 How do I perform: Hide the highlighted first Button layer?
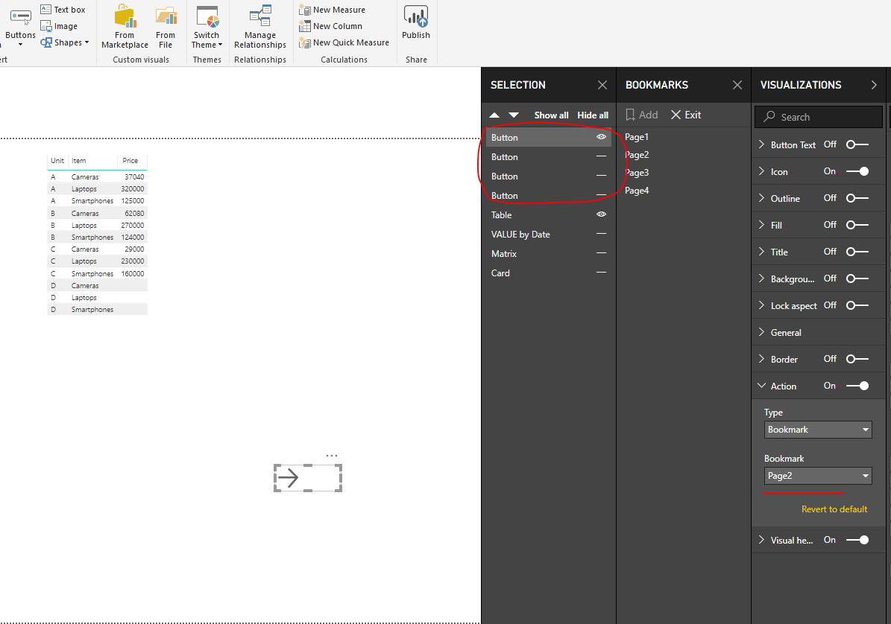tap(601, 137)
